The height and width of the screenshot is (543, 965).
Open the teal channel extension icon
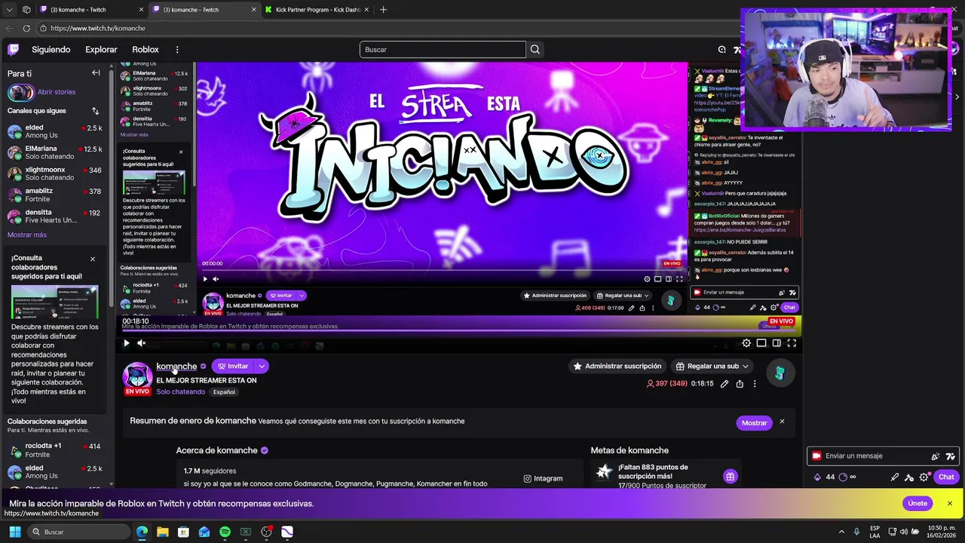click(780, 373)
